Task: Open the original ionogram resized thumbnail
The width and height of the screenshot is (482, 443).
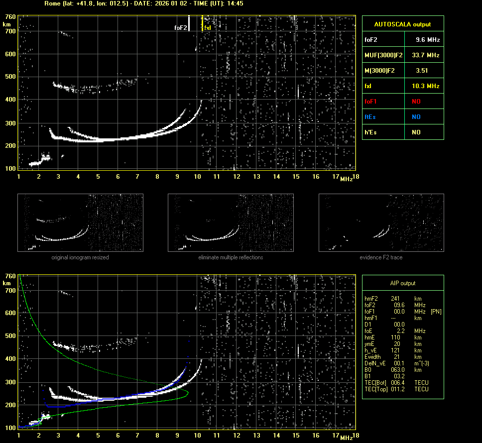Action: (x=80, y=222)
